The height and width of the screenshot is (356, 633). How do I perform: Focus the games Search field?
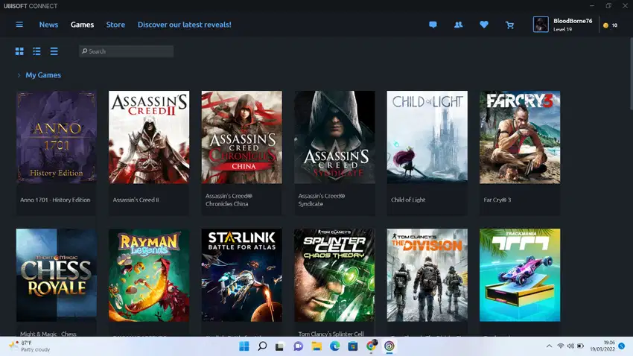(x=127, y=51)
